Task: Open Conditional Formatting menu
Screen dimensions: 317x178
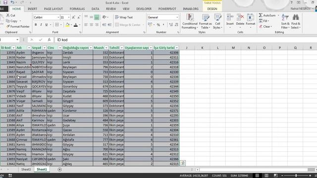Action: pos(190,21)
